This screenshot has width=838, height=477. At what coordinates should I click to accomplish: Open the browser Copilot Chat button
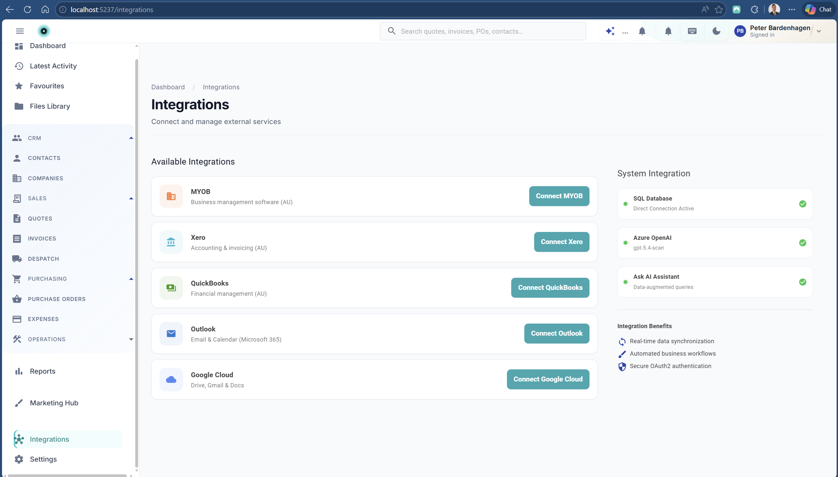[x=819, y=9]
